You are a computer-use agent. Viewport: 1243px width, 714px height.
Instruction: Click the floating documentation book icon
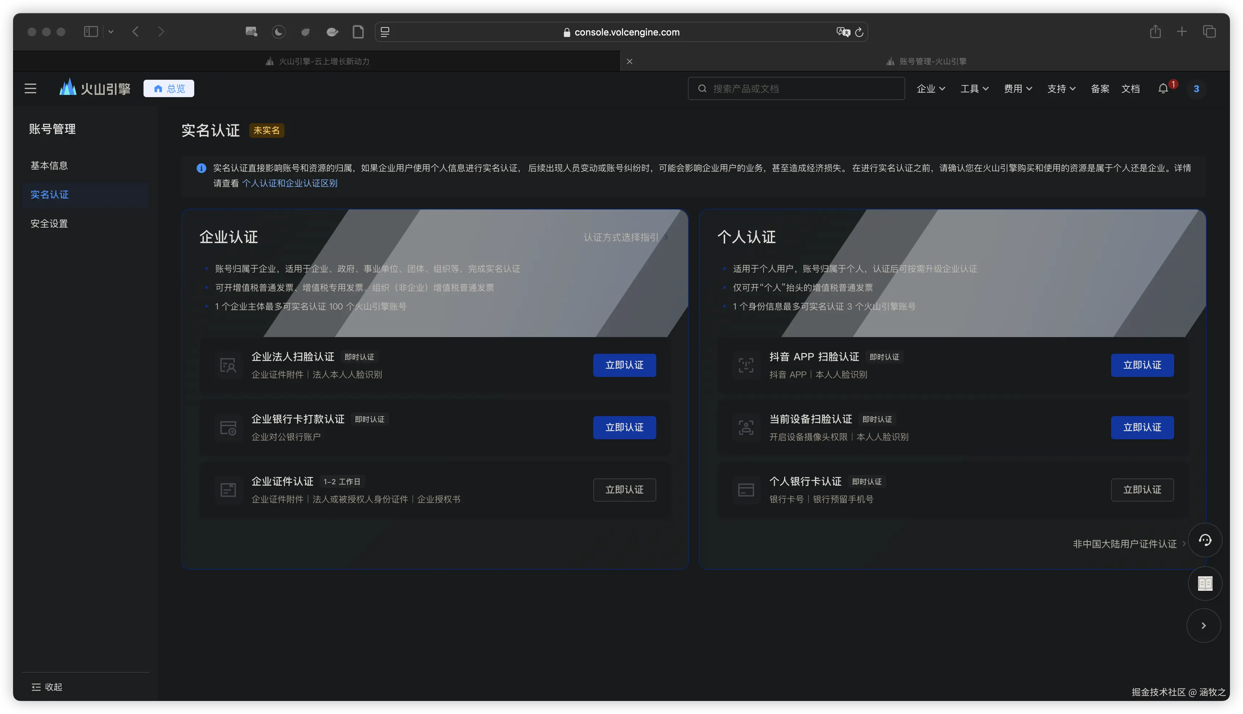point(1205,584)
